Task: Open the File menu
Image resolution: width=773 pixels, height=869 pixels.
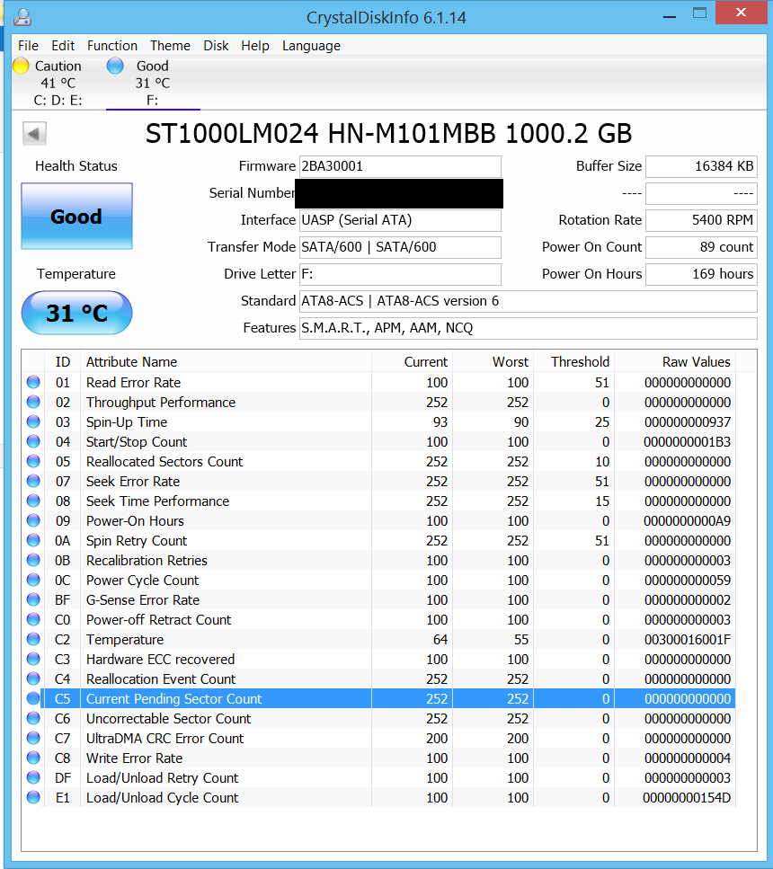Action: pyautogui.click(x=28, y=46)
